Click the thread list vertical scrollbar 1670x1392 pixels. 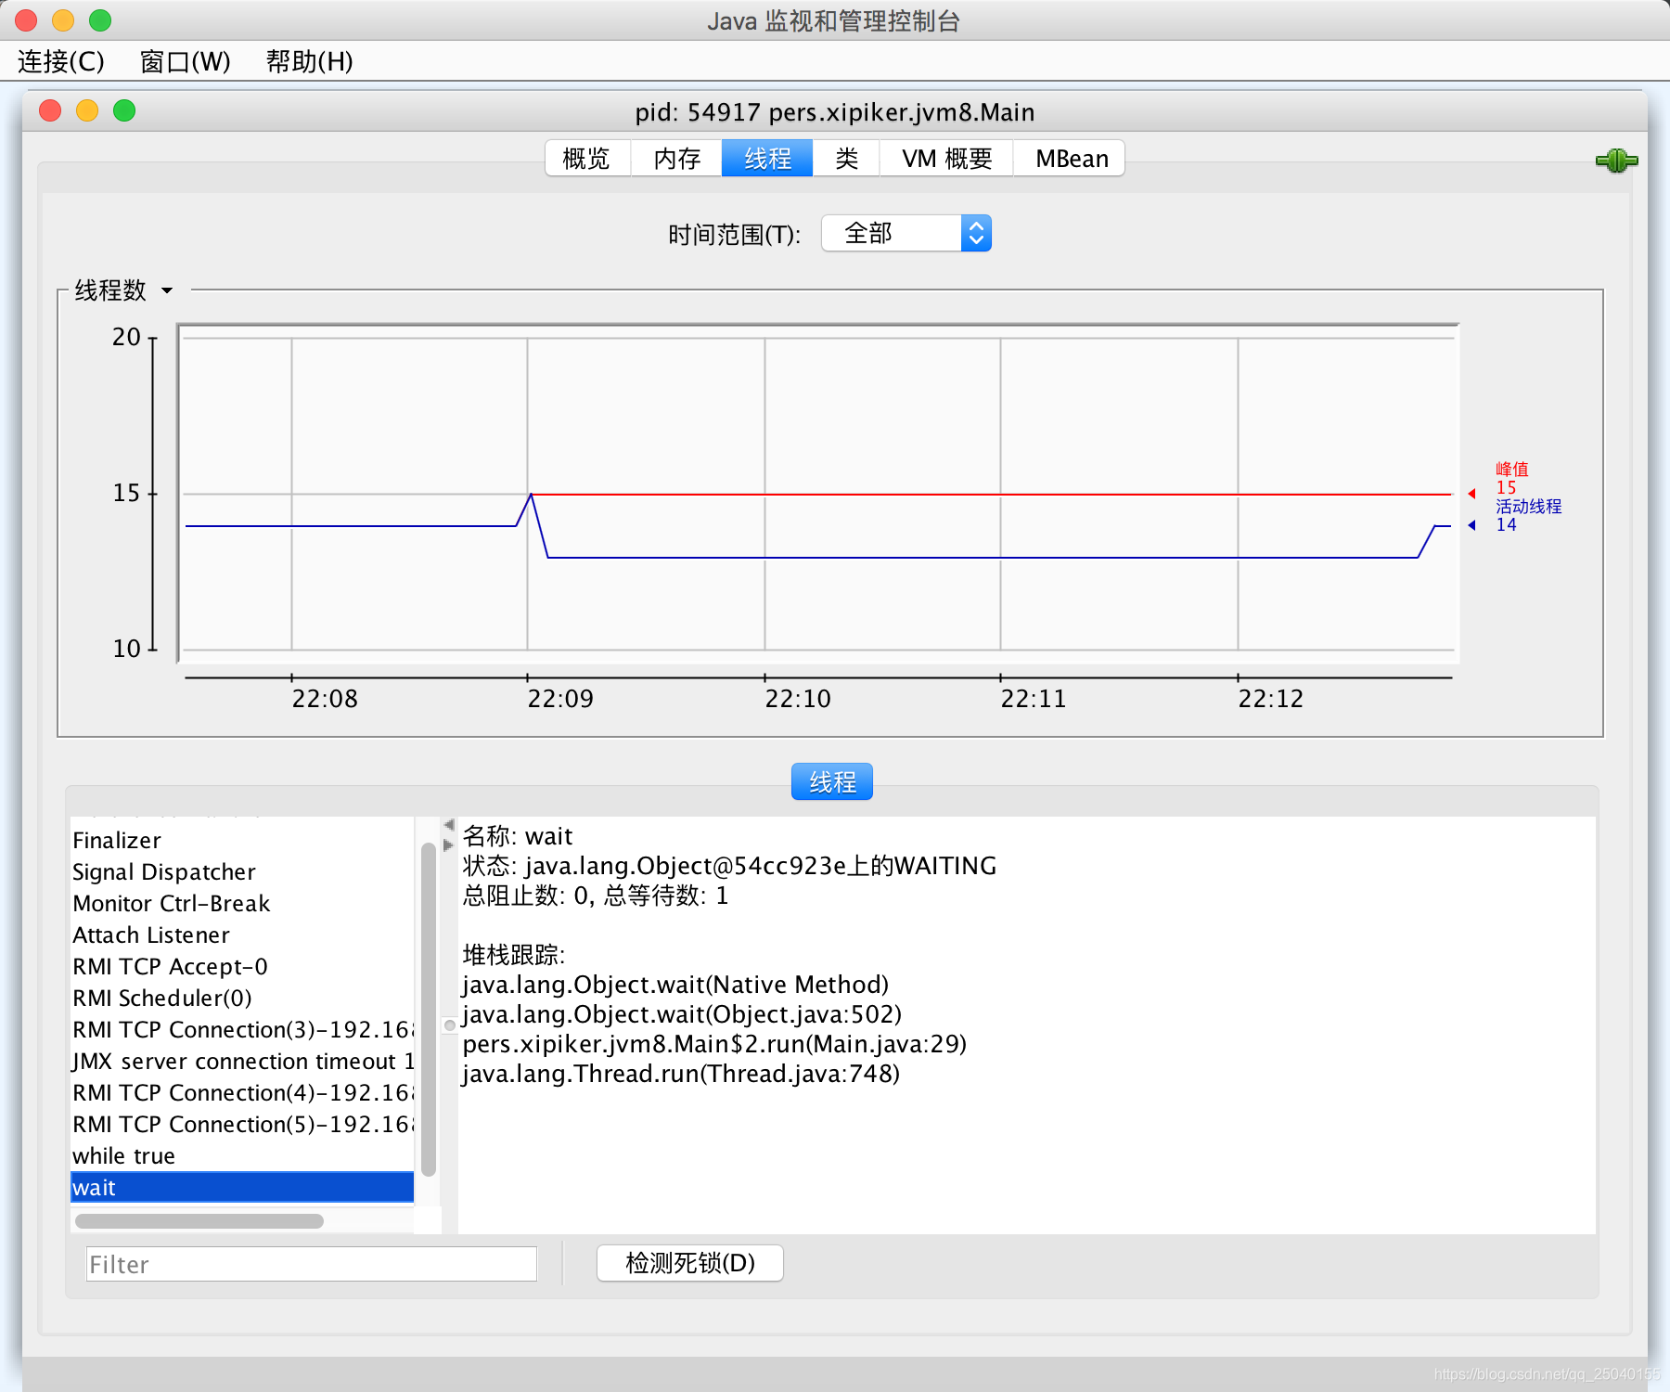(x=428, y=1009)
